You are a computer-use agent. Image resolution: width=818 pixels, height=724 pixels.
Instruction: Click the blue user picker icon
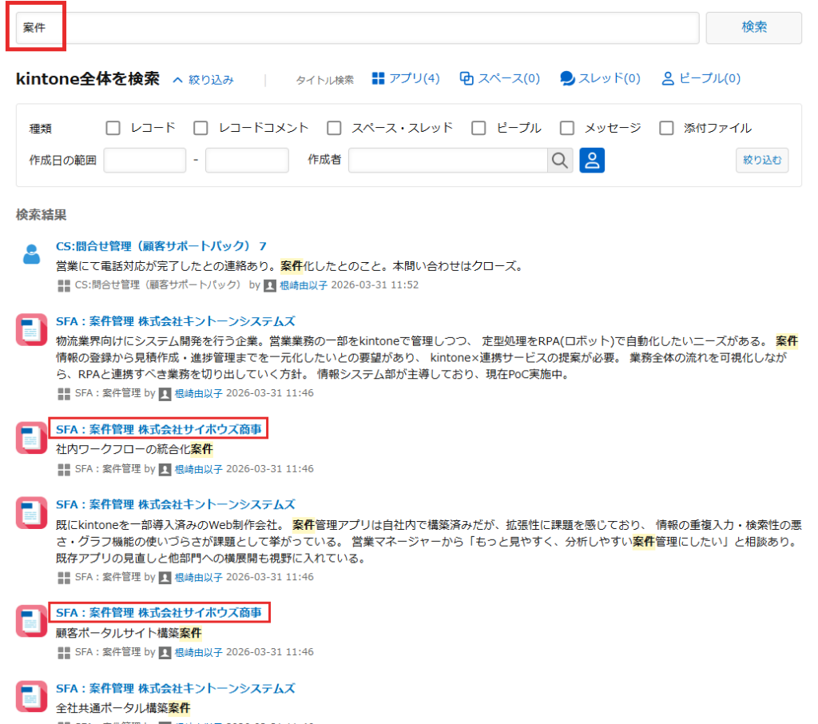tap(592, 161)
